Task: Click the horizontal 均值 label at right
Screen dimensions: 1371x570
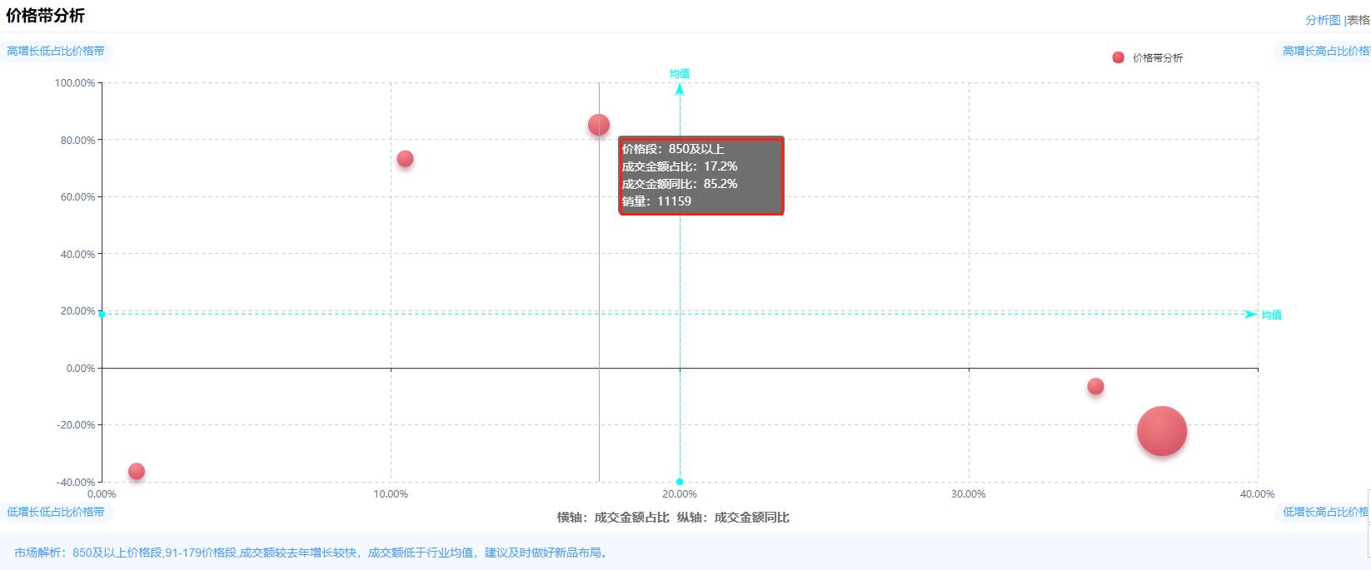Action: [1271, 315]
